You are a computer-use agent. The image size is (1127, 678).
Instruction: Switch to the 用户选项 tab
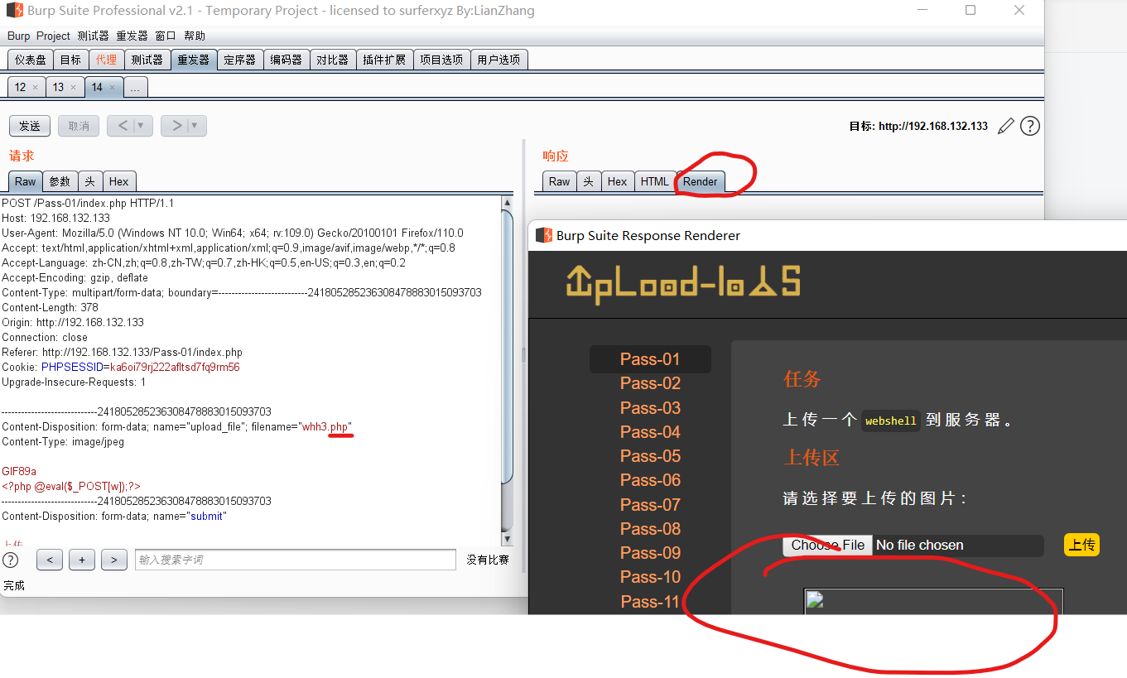(498, 60)
